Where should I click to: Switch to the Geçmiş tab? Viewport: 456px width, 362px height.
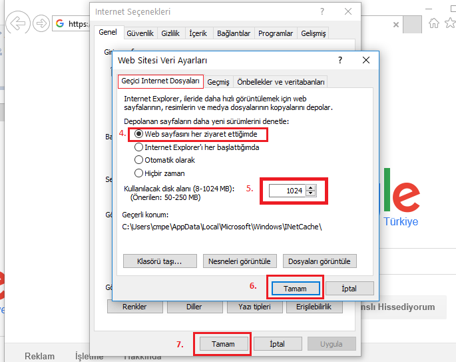click(x=218, y=82)
